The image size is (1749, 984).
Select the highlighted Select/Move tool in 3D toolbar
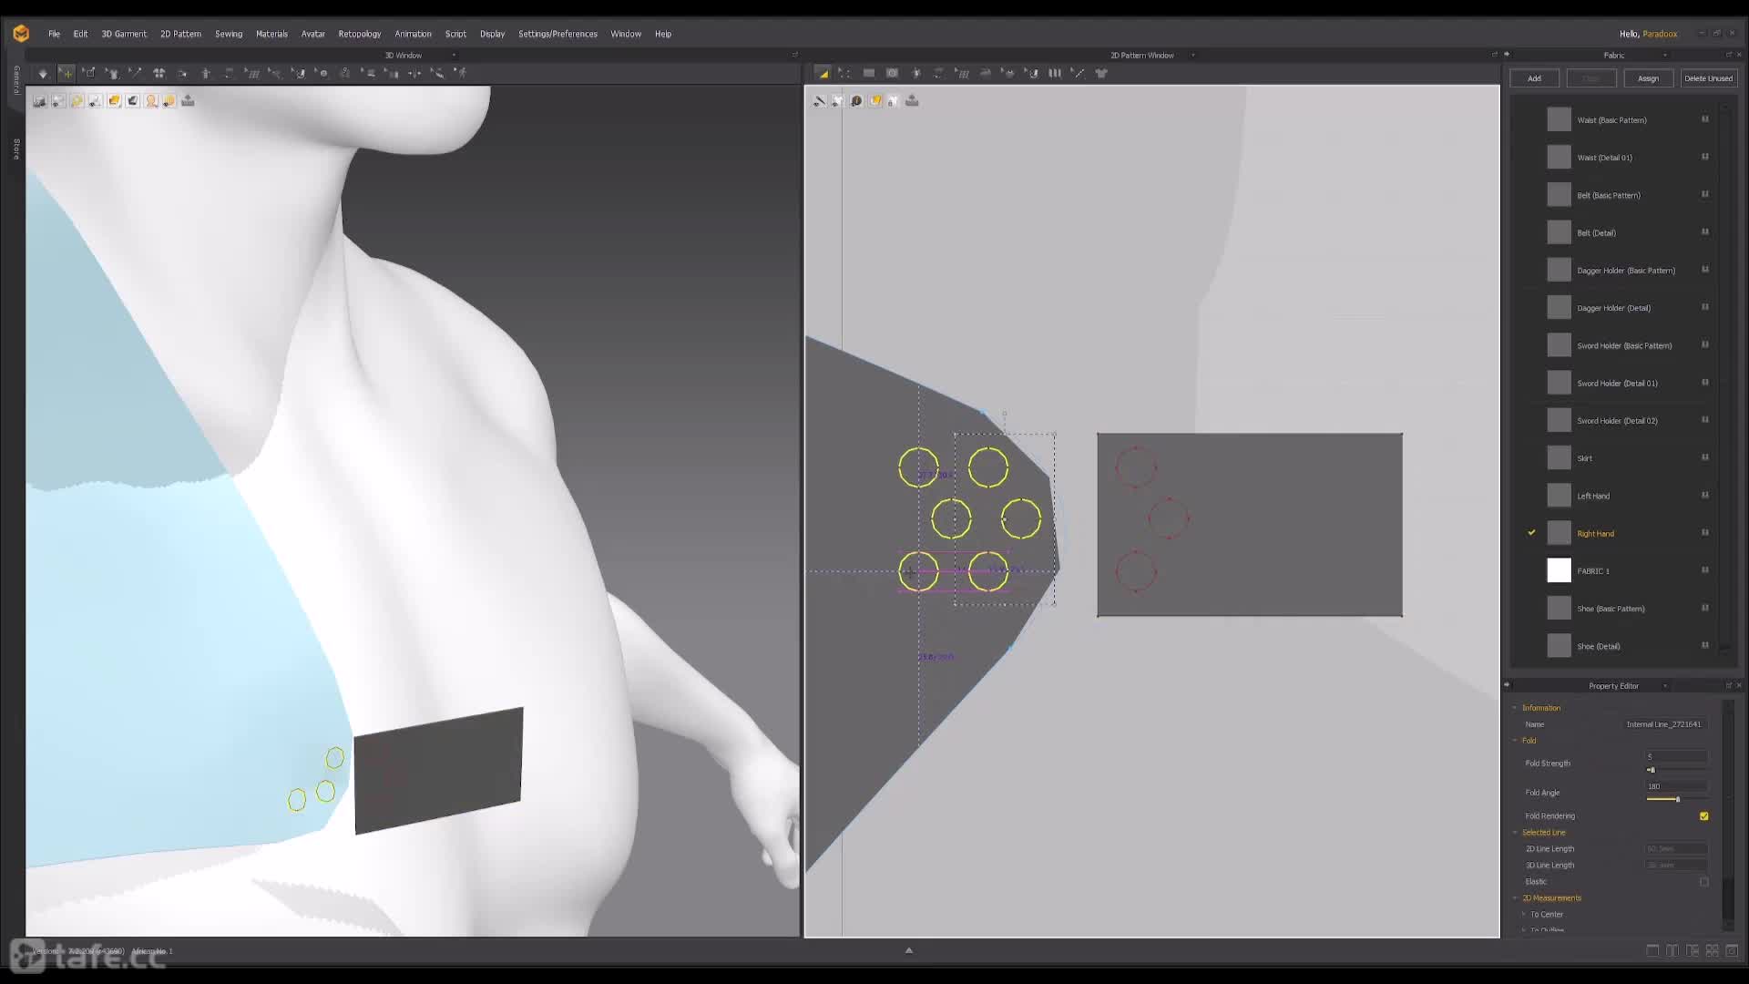point(66,73)
